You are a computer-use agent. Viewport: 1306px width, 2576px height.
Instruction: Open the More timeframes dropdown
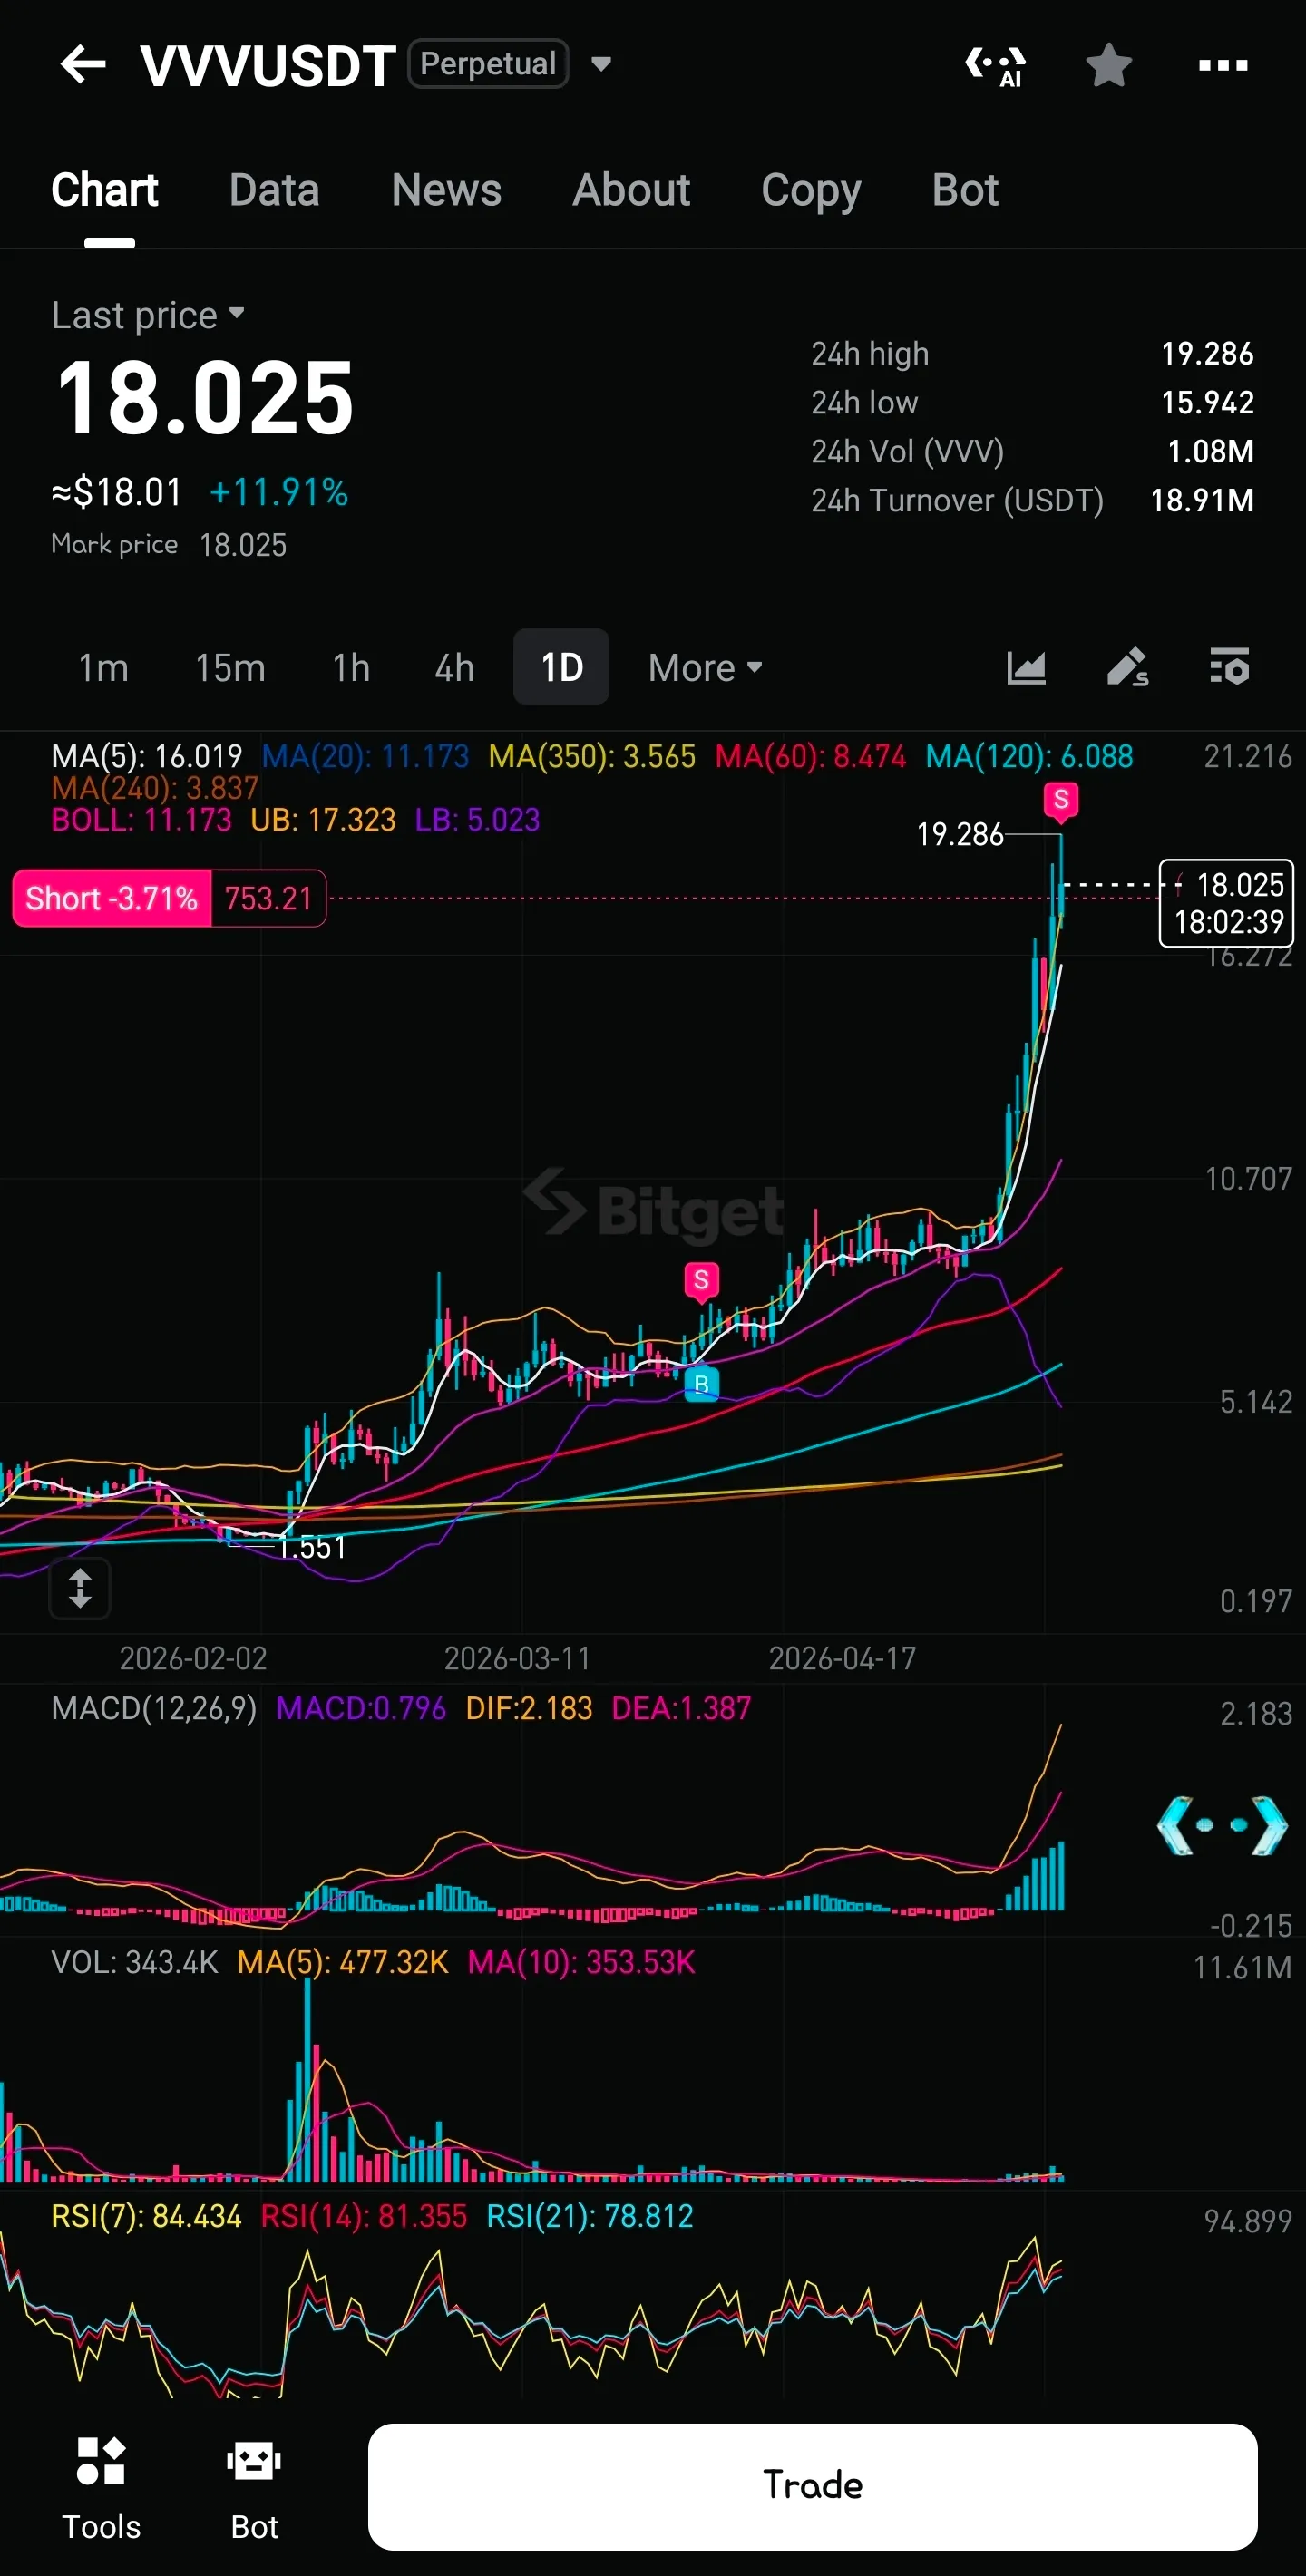(705, 667)
